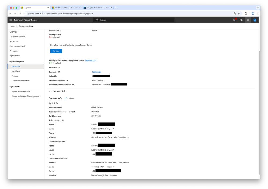Open Identifiers page
Viewport: 268px width, 189px height.
click(16, 71)
